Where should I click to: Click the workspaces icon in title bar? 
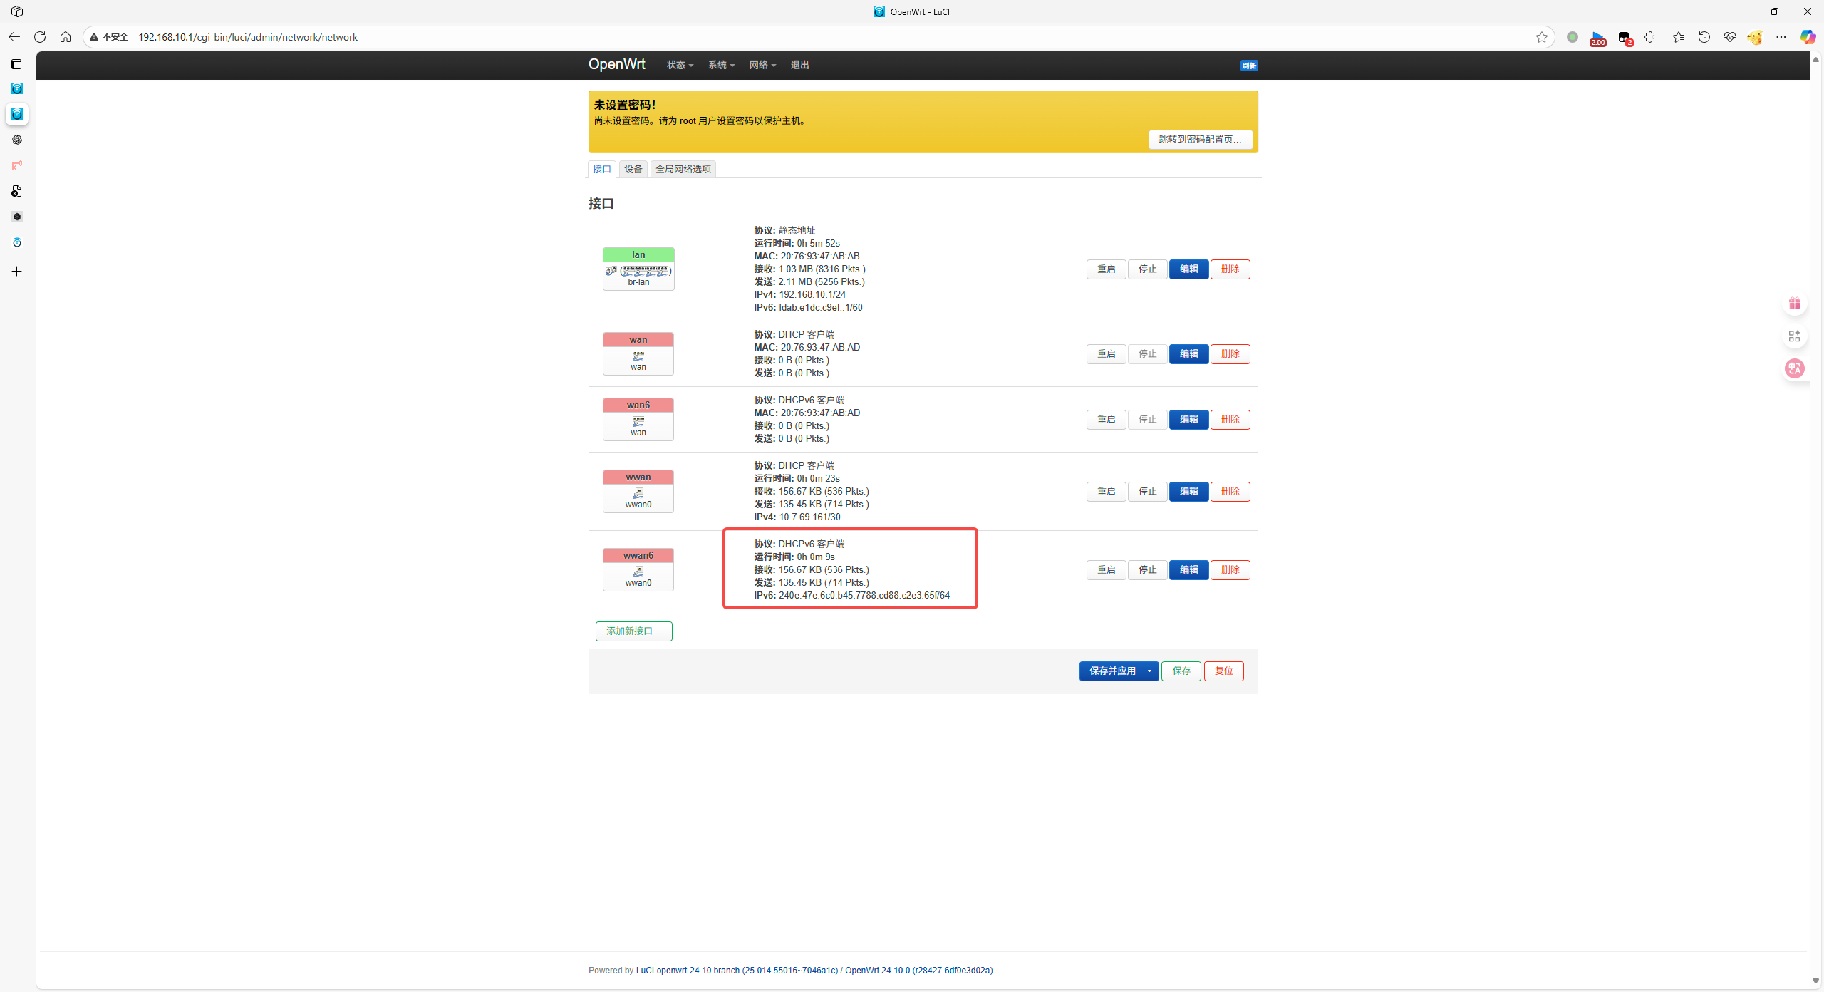click(17, 11)
